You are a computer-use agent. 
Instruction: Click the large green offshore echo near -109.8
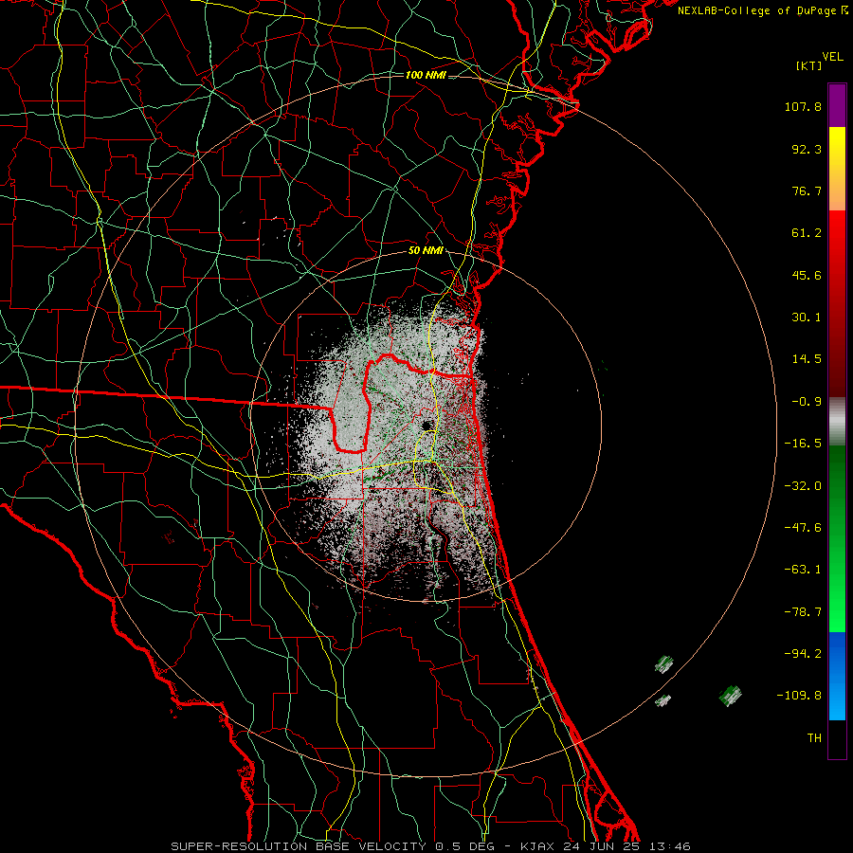[730, 696]
